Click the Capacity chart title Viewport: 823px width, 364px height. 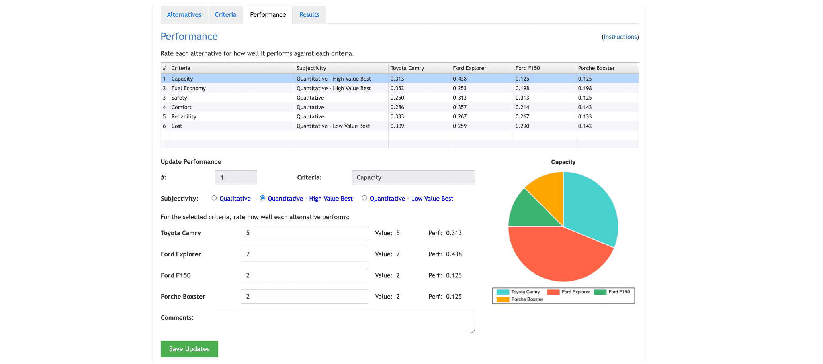[563, 162]
